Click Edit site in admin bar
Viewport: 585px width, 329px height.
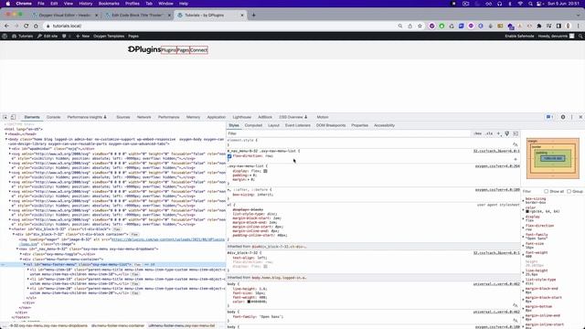click(x=48, y=37)
